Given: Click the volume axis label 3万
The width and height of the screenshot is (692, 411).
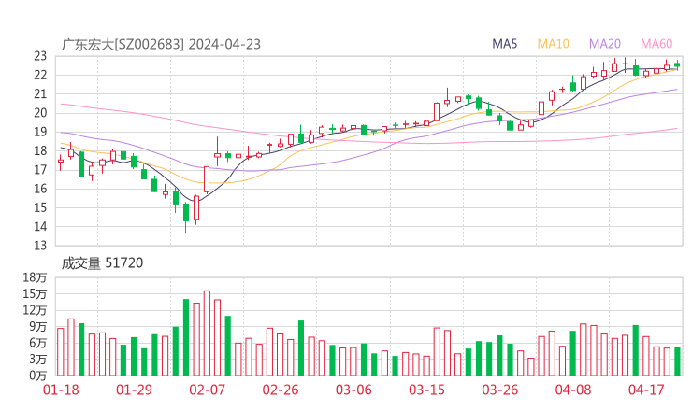Looking at the screenshot, I should click(x=38, y=360).
